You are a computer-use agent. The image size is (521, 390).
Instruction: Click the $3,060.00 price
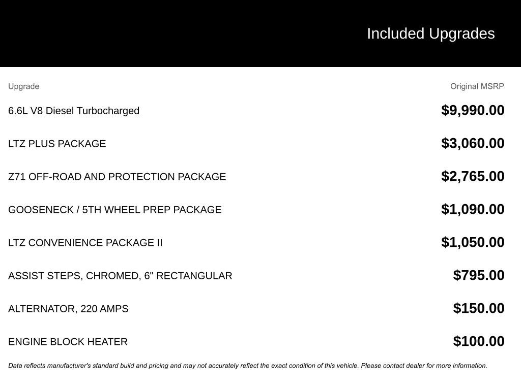(x=473, y=143)
